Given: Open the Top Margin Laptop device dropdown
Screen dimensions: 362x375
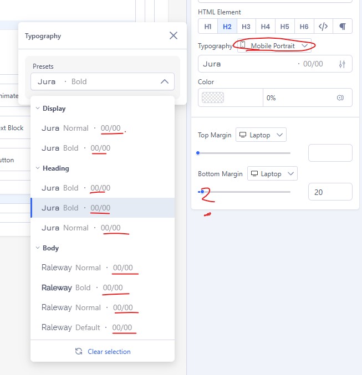Looking at the screenshot, I should 261,135.
